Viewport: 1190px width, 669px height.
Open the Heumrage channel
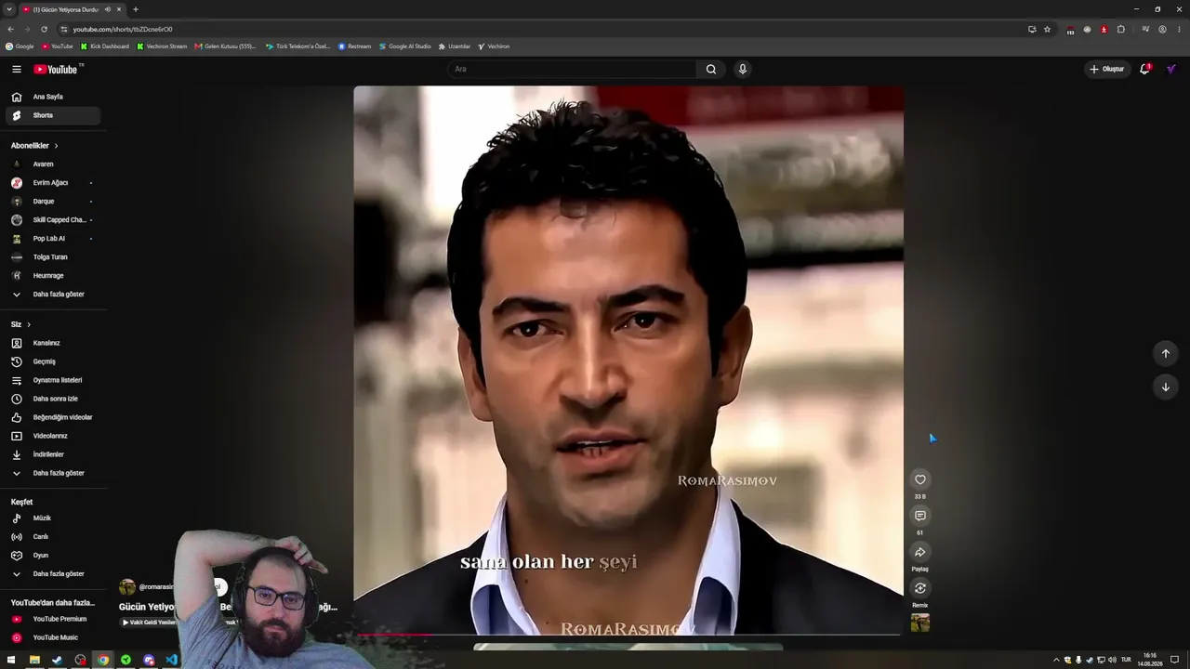[x=53, y=276]
